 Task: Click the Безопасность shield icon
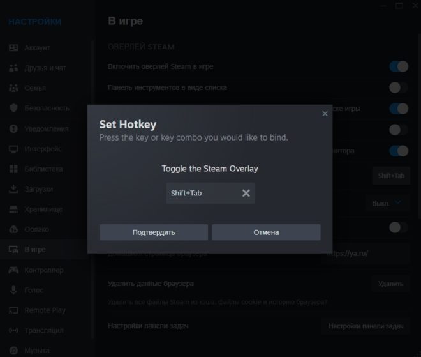13,108
